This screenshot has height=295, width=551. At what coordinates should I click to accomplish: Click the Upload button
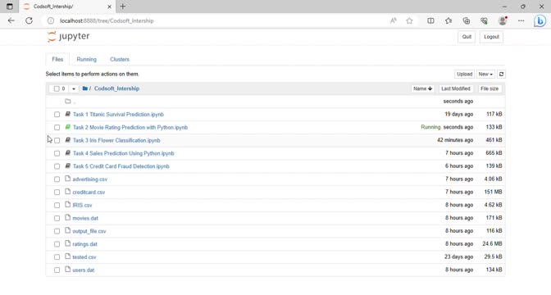click(464, 74)
